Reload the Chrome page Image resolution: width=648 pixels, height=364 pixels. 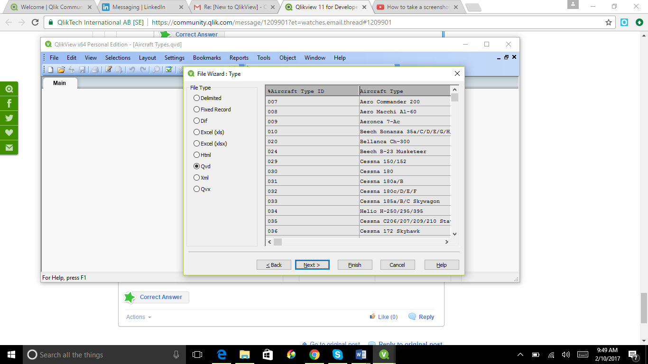35,22
